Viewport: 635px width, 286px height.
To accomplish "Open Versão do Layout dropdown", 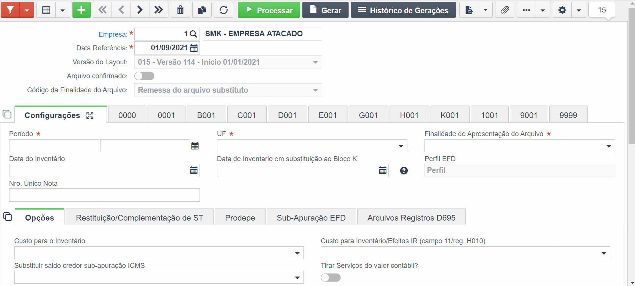I will click(x=228, y=62).
